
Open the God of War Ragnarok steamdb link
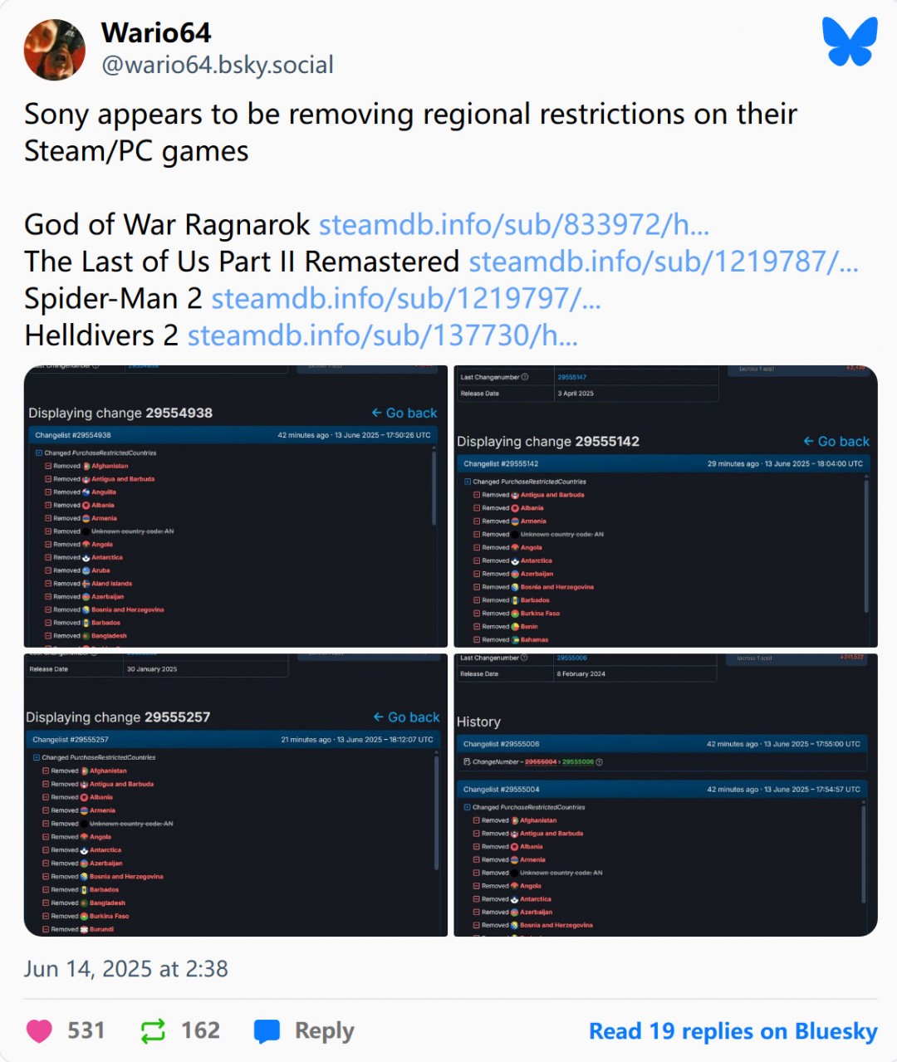coord(513,225)
